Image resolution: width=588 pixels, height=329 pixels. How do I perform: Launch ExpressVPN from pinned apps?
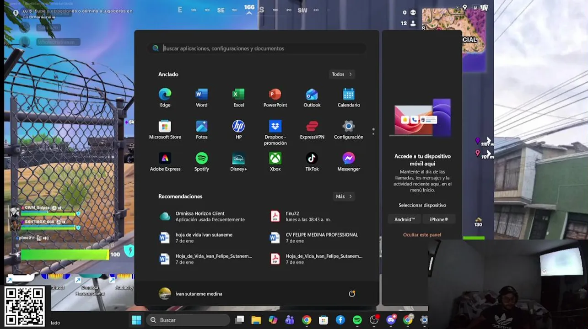point(312,130)
